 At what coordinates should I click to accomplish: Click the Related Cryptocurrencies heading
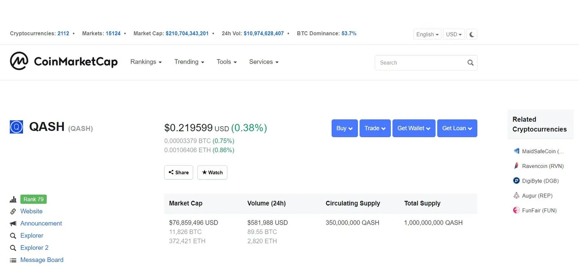point(540,124)
